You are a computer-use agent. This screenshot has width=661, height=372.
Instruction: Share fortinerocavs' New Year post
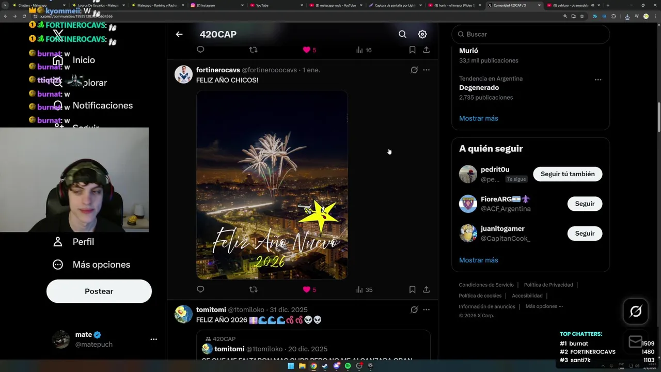click(x=427, y=289)
